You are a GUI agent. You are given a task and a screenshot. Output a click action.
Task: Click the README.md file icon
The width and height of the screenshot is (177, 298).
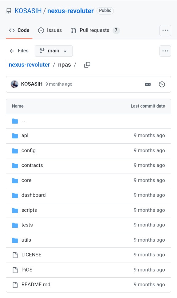click(x=15, y=285)
